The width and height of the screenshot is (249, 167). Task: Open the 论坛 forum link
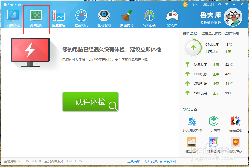click(195, 4)
